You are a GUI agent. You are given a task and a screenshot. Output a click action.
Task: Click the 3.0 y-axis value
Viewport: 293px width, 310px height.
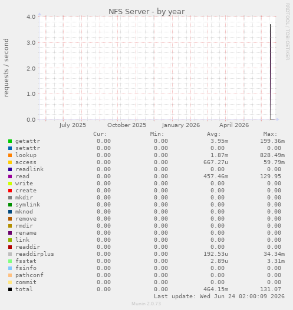tap(31, 43)
